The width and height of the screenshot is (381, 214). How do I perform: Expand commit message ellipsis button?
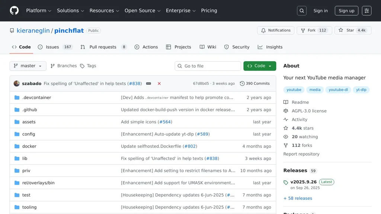[148, 84]
